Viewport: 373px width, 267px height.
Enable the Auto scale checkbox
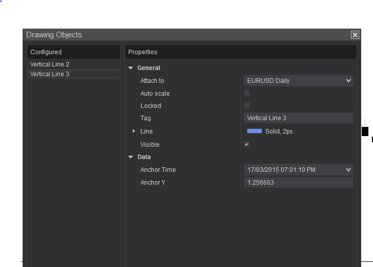point(247,93)
